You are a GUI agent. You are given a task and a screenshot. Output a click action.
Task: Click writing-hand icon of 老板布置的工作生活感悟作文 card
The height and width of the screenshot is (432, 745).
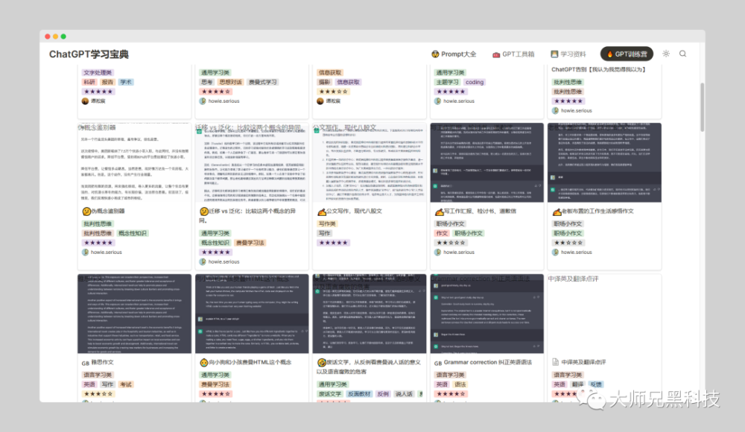(x=557, y=212)
